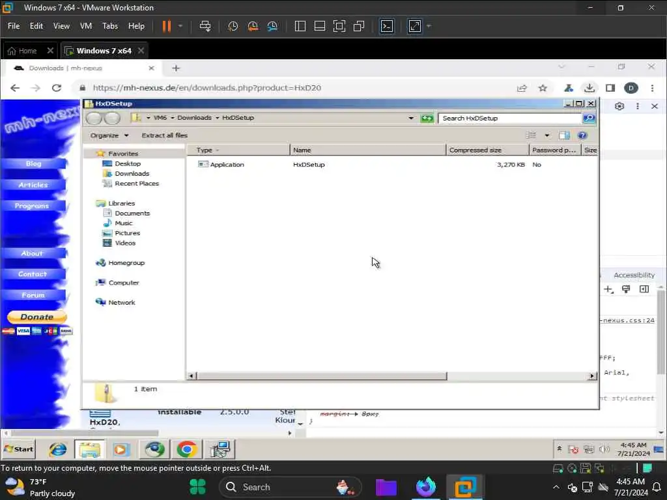Open Chrome downloads tray icon
Viewport: 667px width, 500px height.
point(589,88)
